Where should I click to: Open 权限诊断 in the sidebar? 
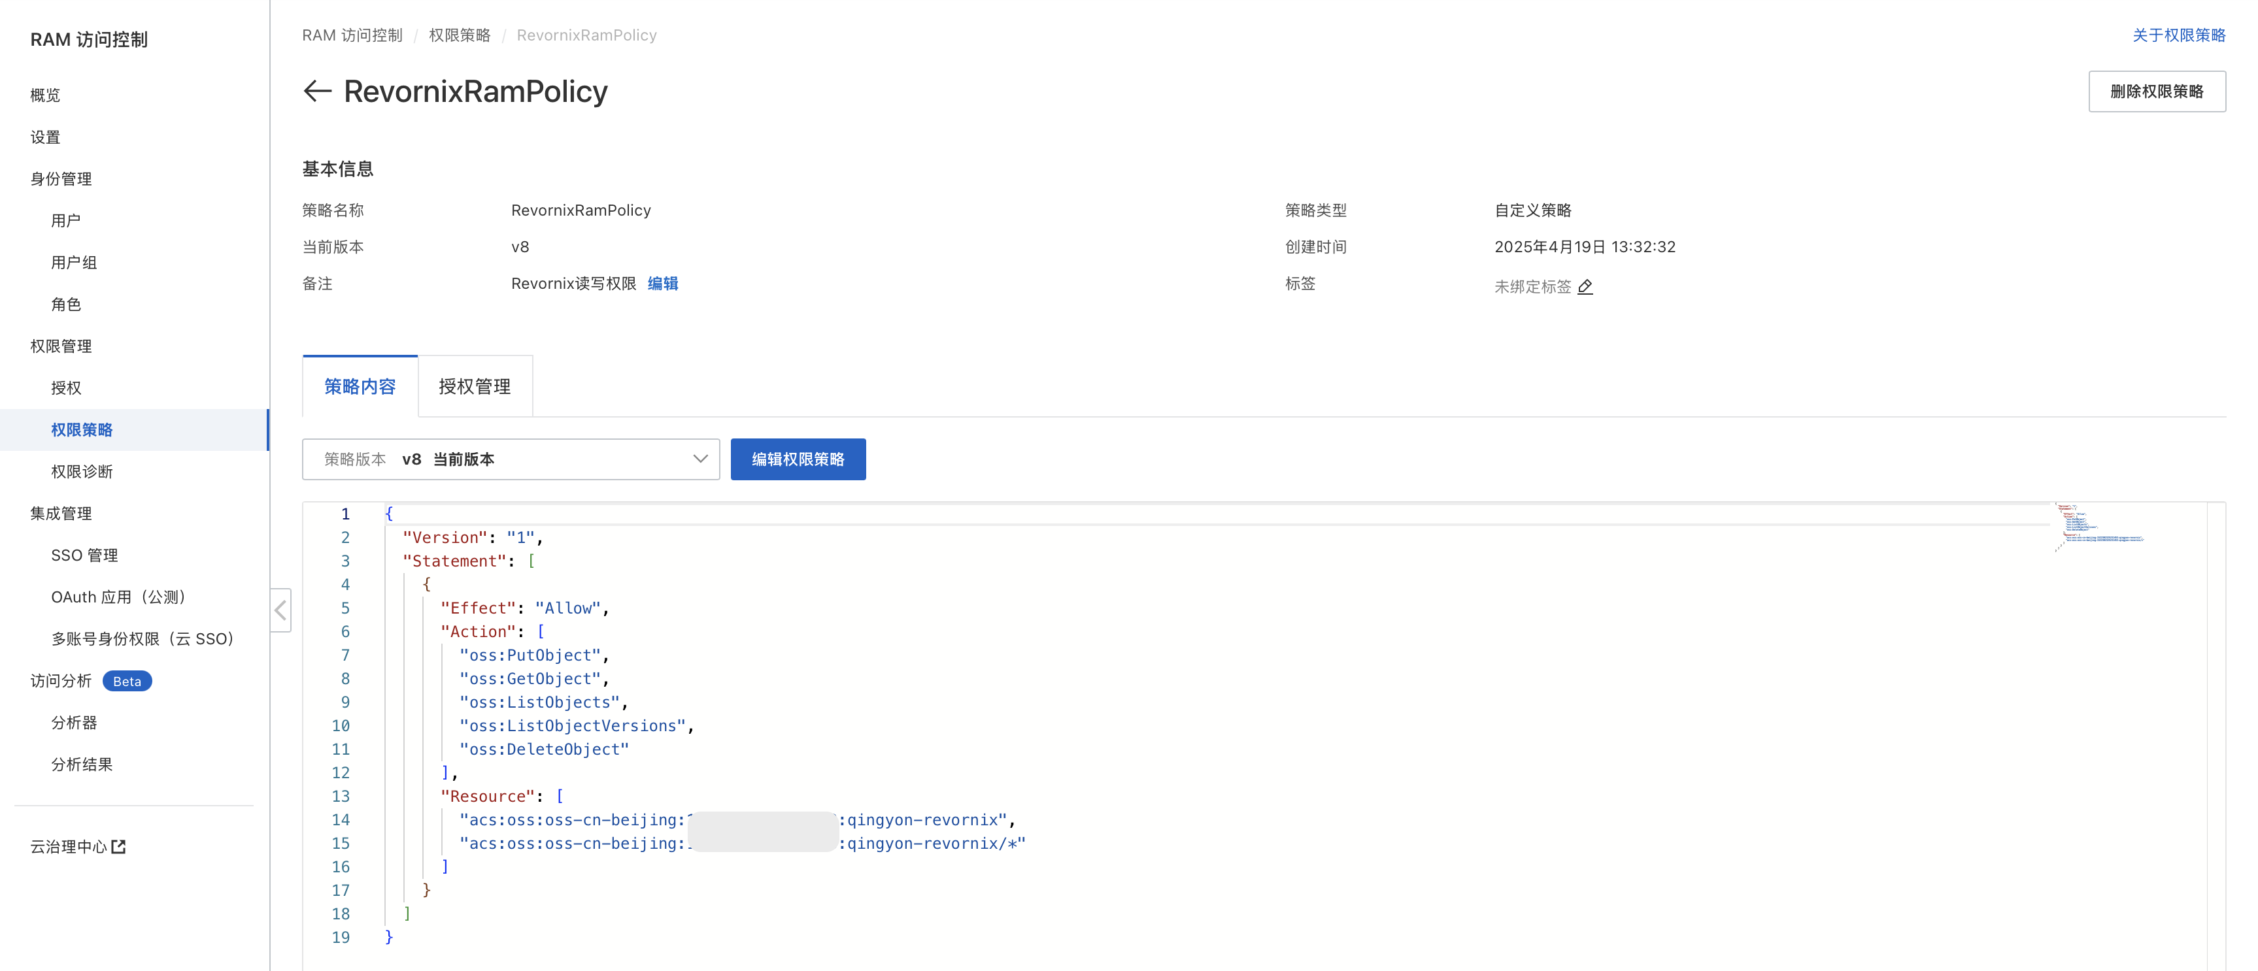point(82,472)
